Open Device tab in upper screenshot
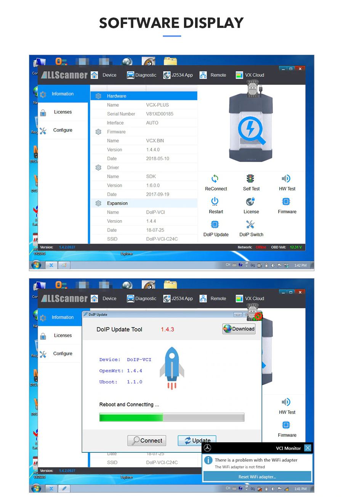 104,75
